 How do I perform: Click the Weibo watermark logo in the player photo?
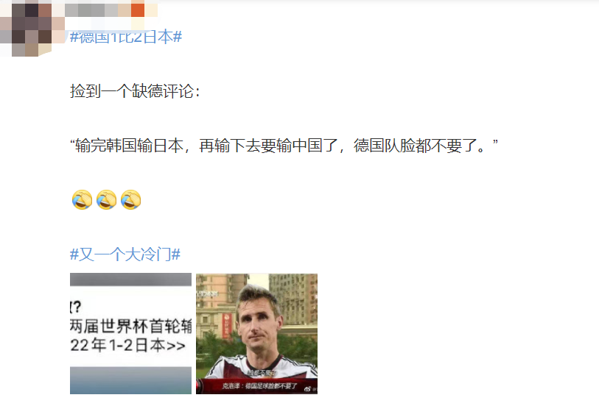pyautogui.click(x=308, y=389)
